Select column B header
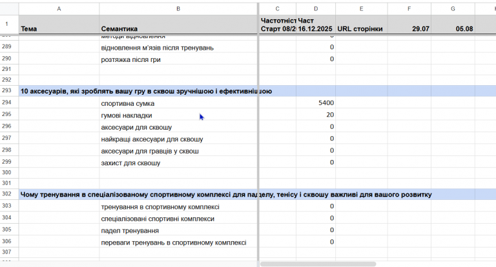This screenshot has height=267, width=496. tap(178, 9)
